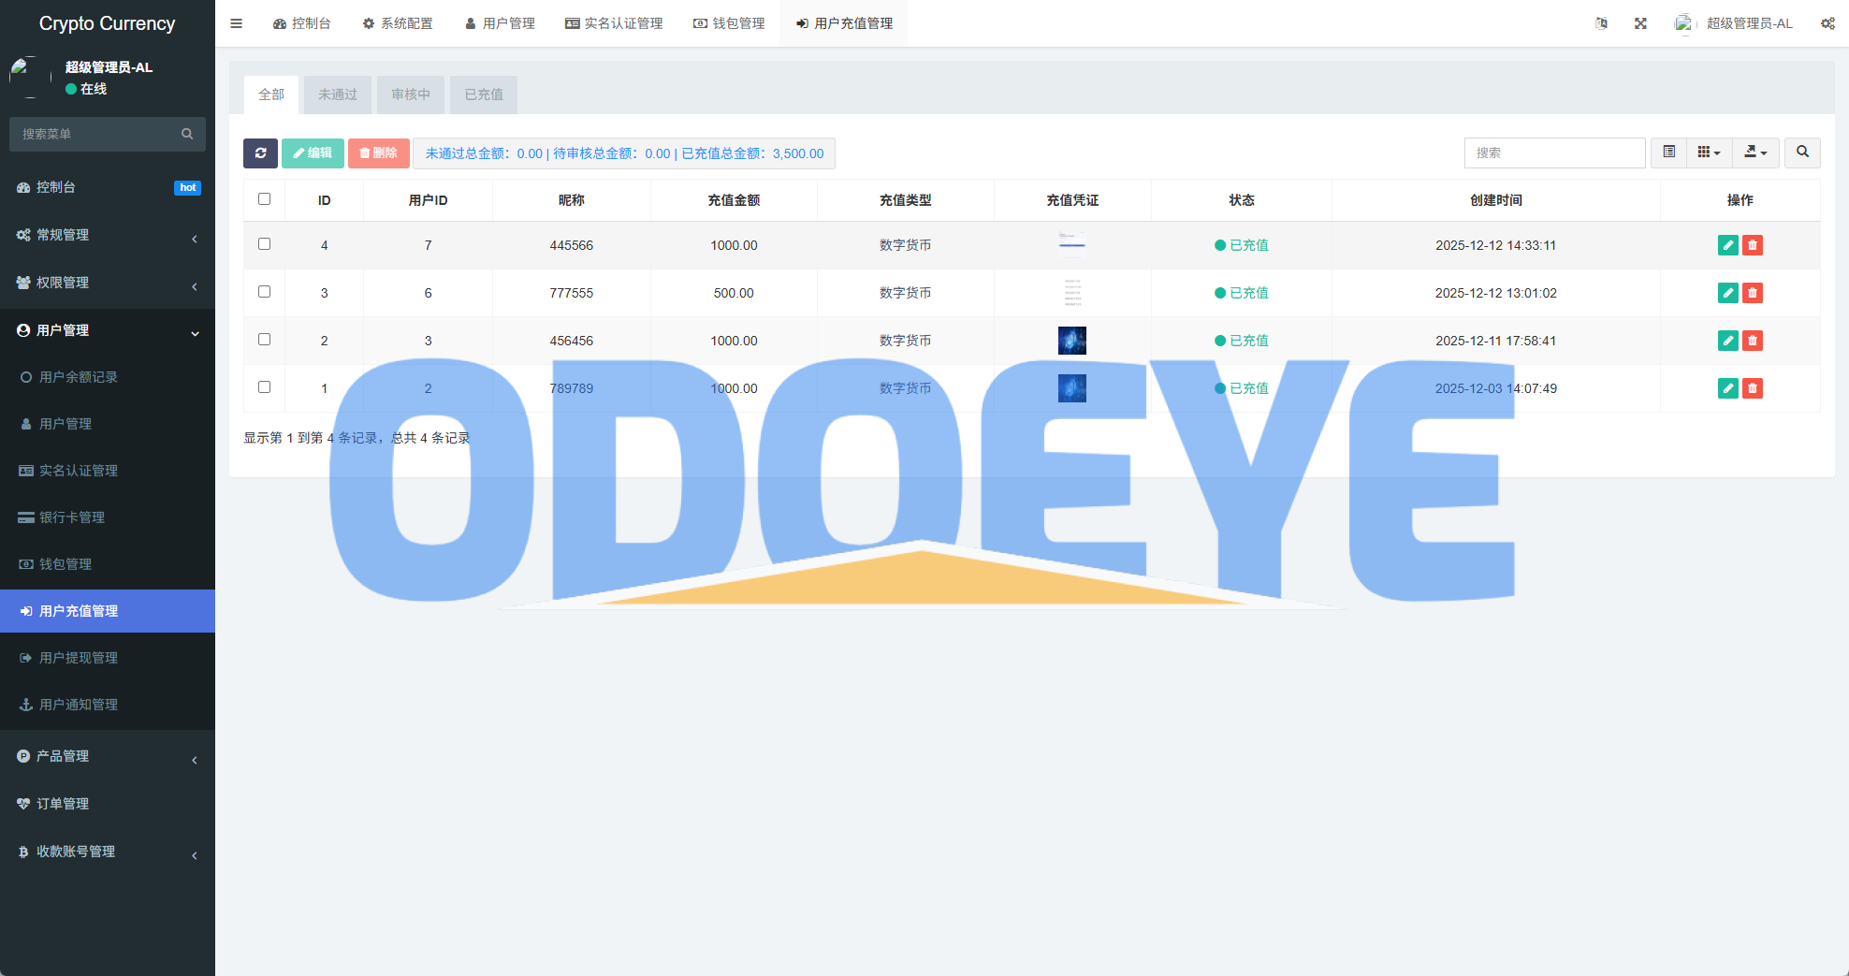Switch to the 审核中 tab
Viewport: 1849px width, 976px height.
point(411,95)
